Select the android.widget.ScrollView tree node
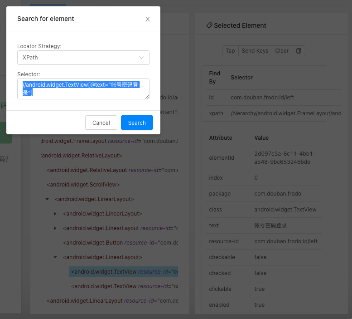352x319 pixels. (83, 185)
